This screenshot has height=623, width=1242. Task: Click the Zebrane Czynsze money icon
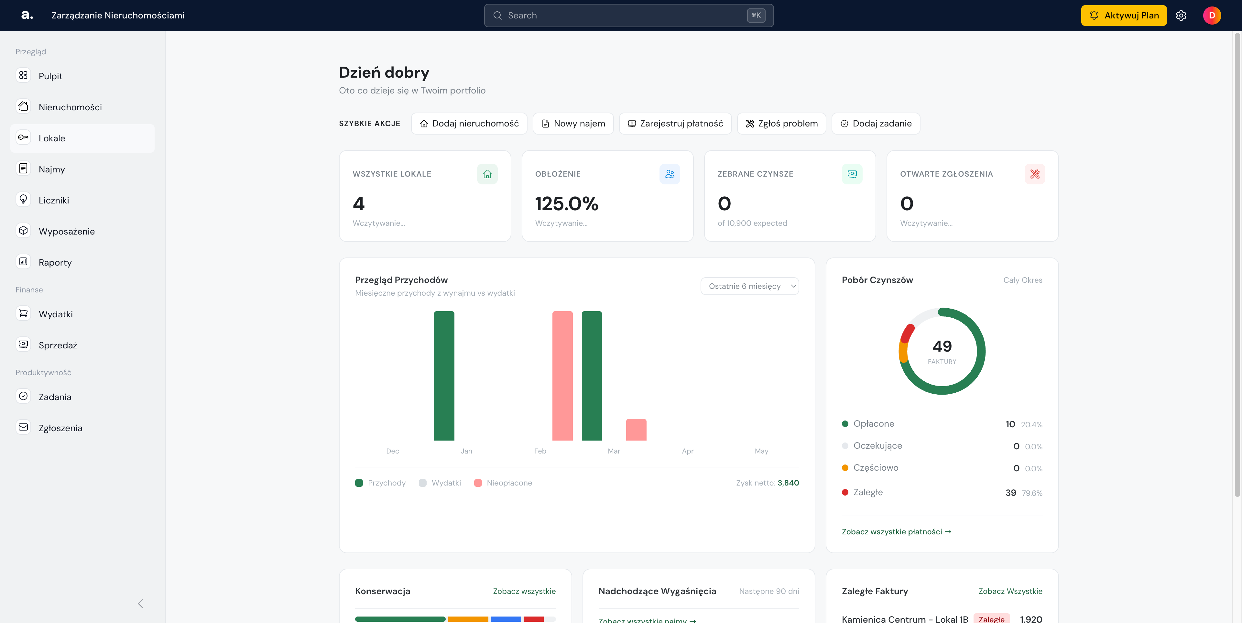(x=852, y=174)
